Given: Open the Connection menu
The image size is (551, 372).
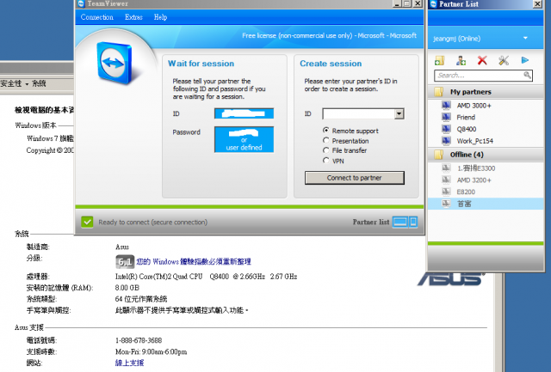Looking at the screenshot, I should pos(97,17).
